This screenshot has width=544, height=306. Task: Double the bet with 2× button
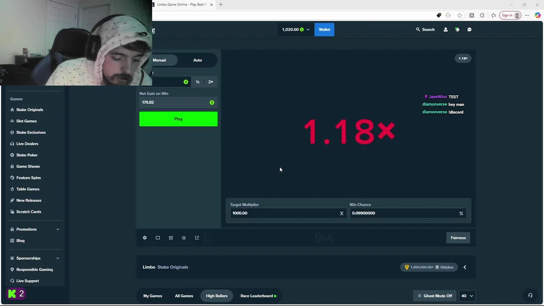click(x=210, y=82)
